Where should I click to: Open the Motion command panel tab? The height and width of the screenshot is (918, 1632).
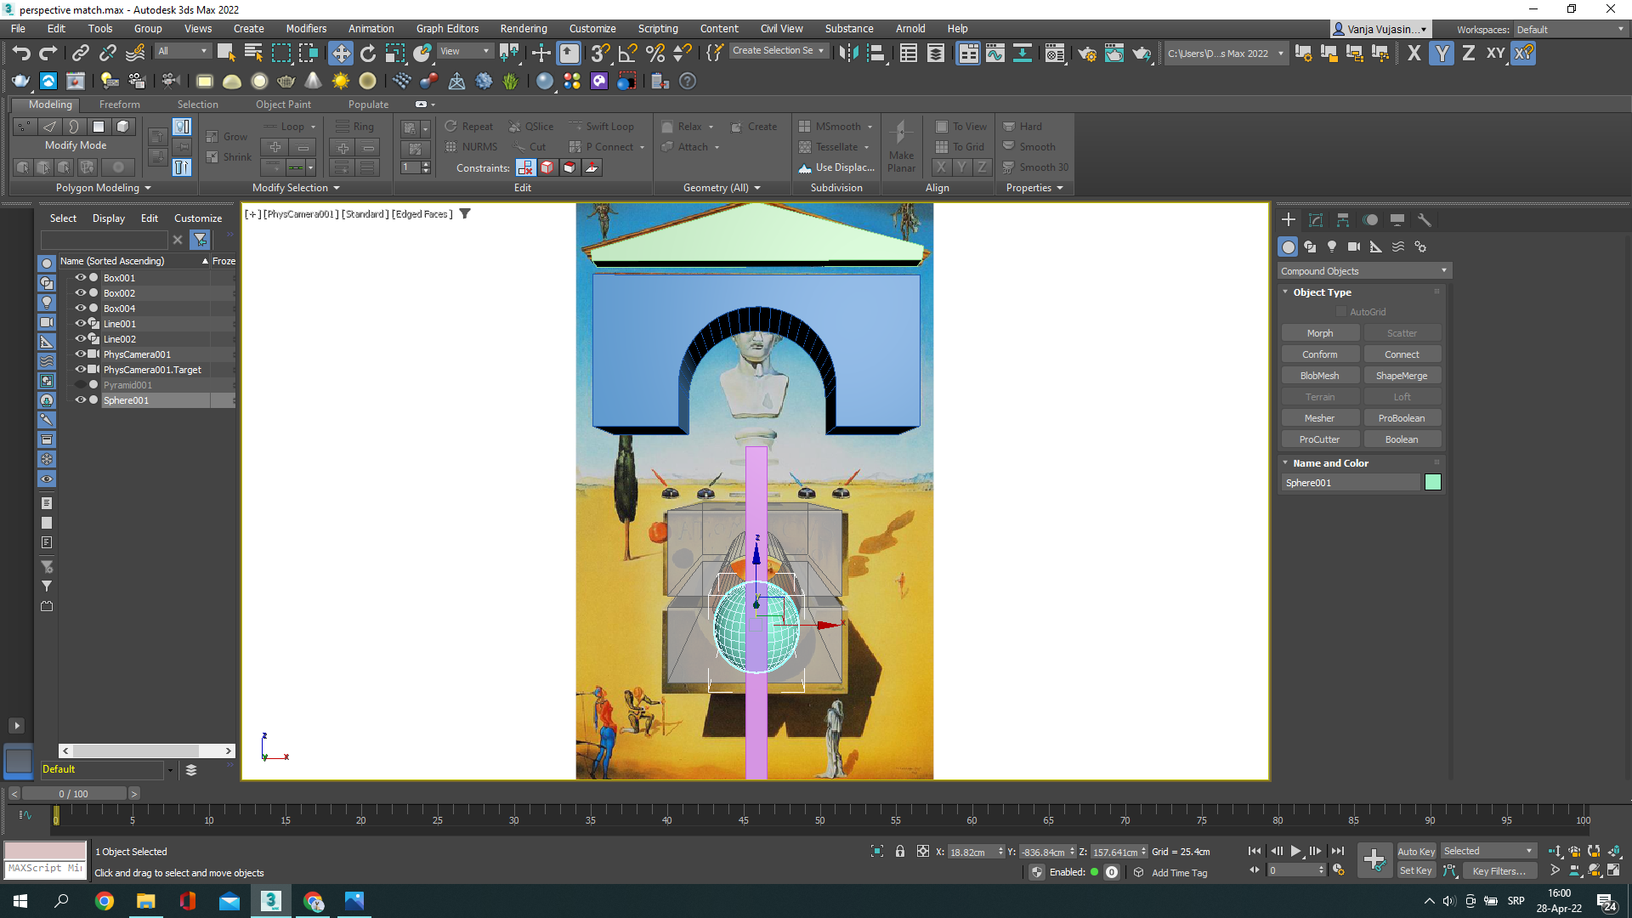pos(1370,219)
